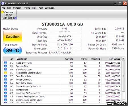Click raw value 00000001DAE

click(113, 80)
